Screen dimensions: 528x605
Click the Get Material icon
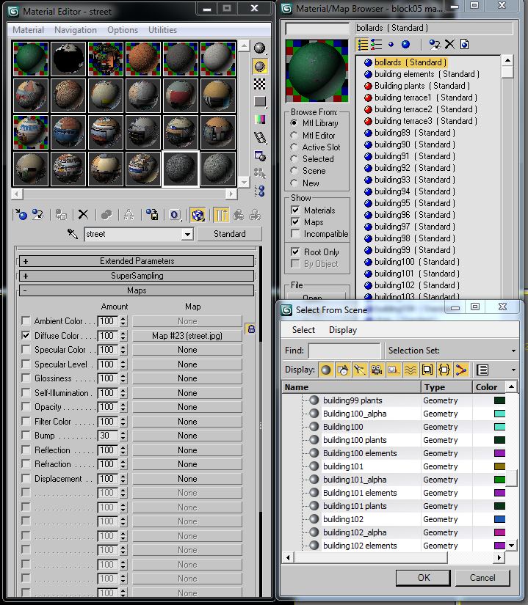coord(21,215)
